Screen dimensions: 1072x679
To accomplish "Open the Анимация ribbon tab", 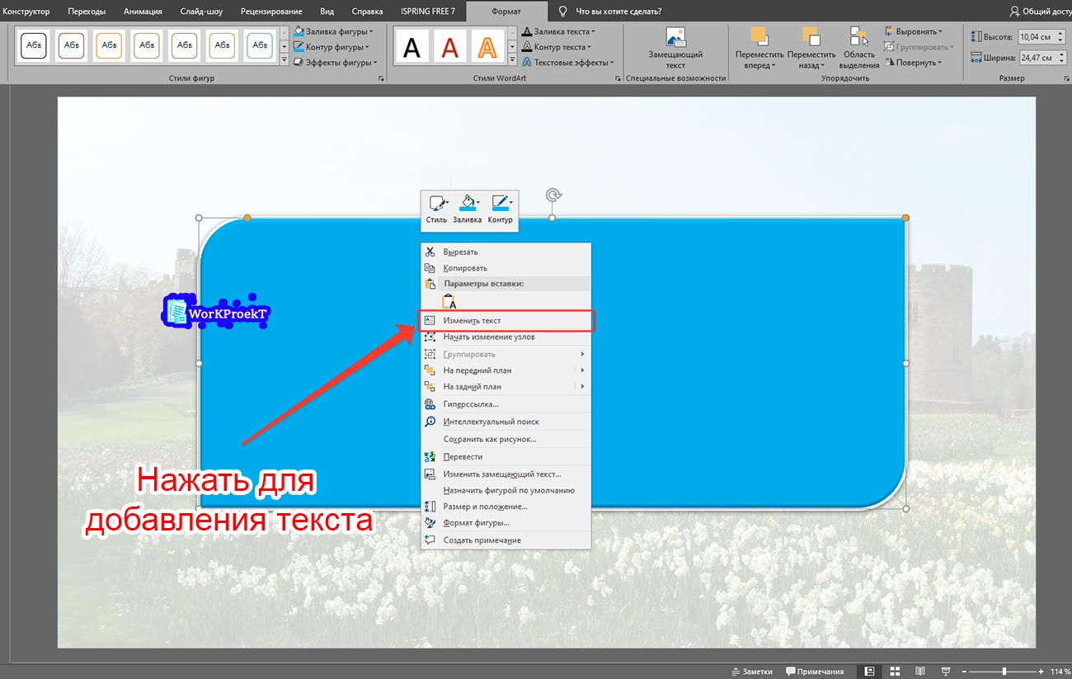I will [143, 12].
